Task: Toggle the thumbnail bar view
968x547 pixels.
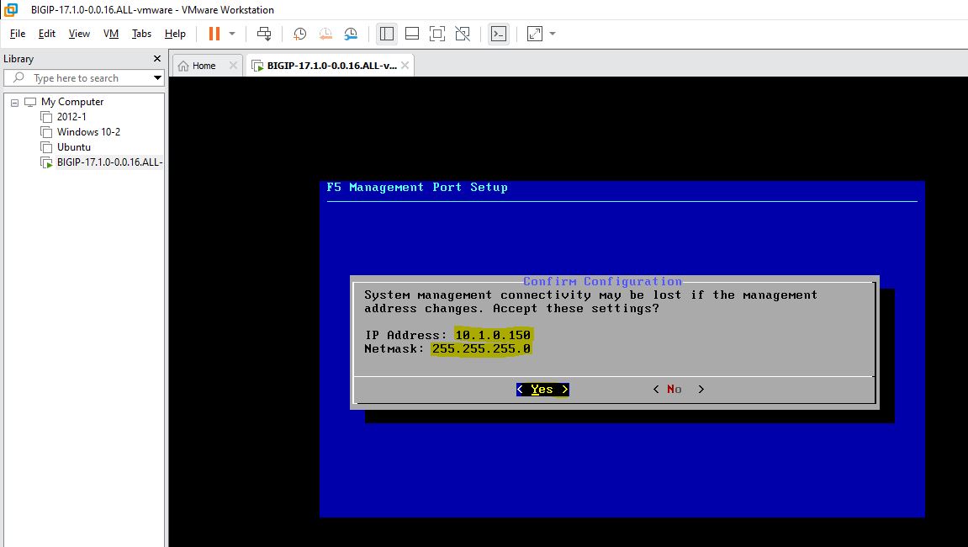Action: [x=412, y=34]
